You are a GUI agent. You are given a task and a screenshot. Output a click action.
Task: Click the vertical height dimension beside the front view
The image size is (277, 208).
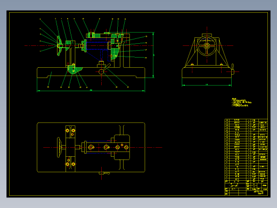(153, 55)
